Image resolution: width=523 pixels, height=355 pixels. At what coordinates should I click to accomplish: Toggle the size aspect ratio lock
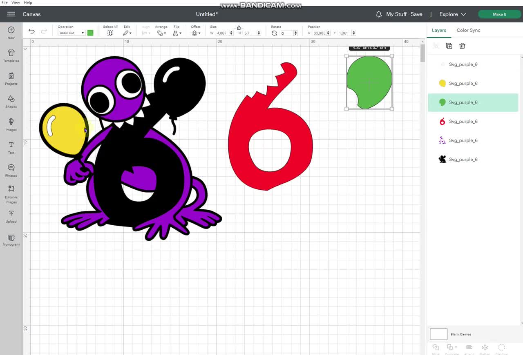point(239,28)
